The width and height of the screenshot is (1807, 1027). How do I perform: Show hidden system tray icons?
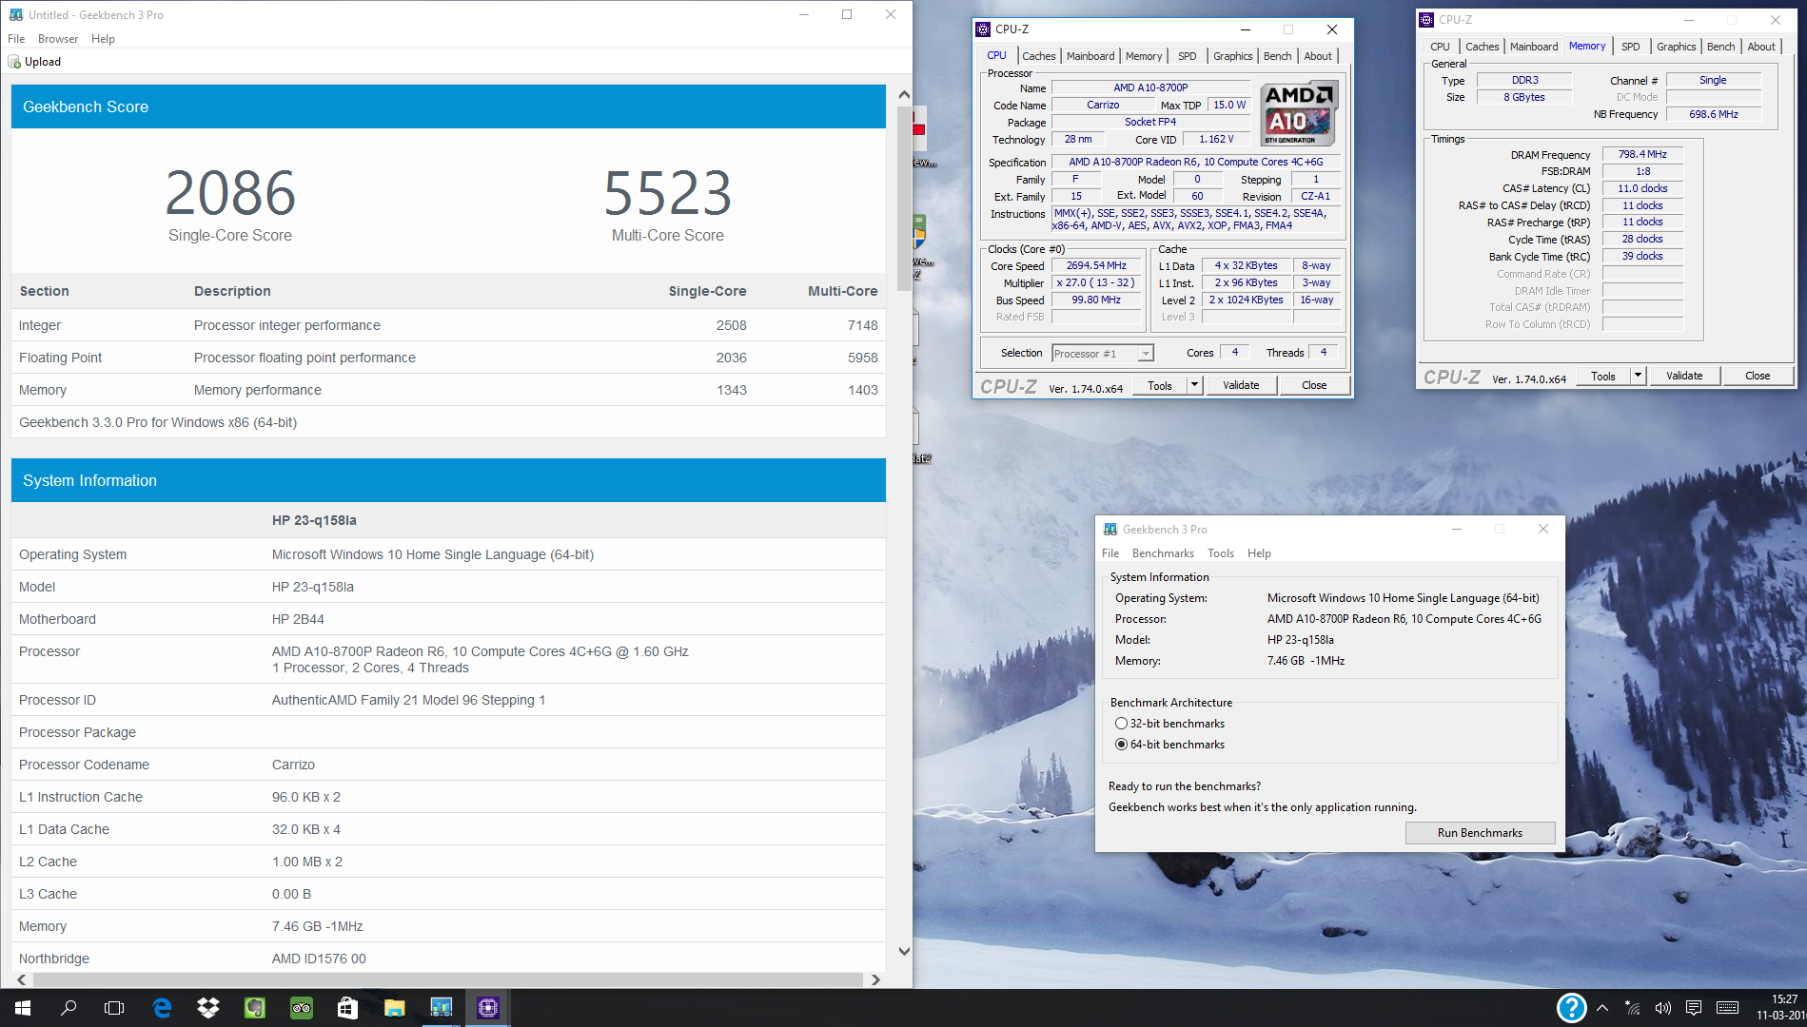[x=1602, y=1008]
